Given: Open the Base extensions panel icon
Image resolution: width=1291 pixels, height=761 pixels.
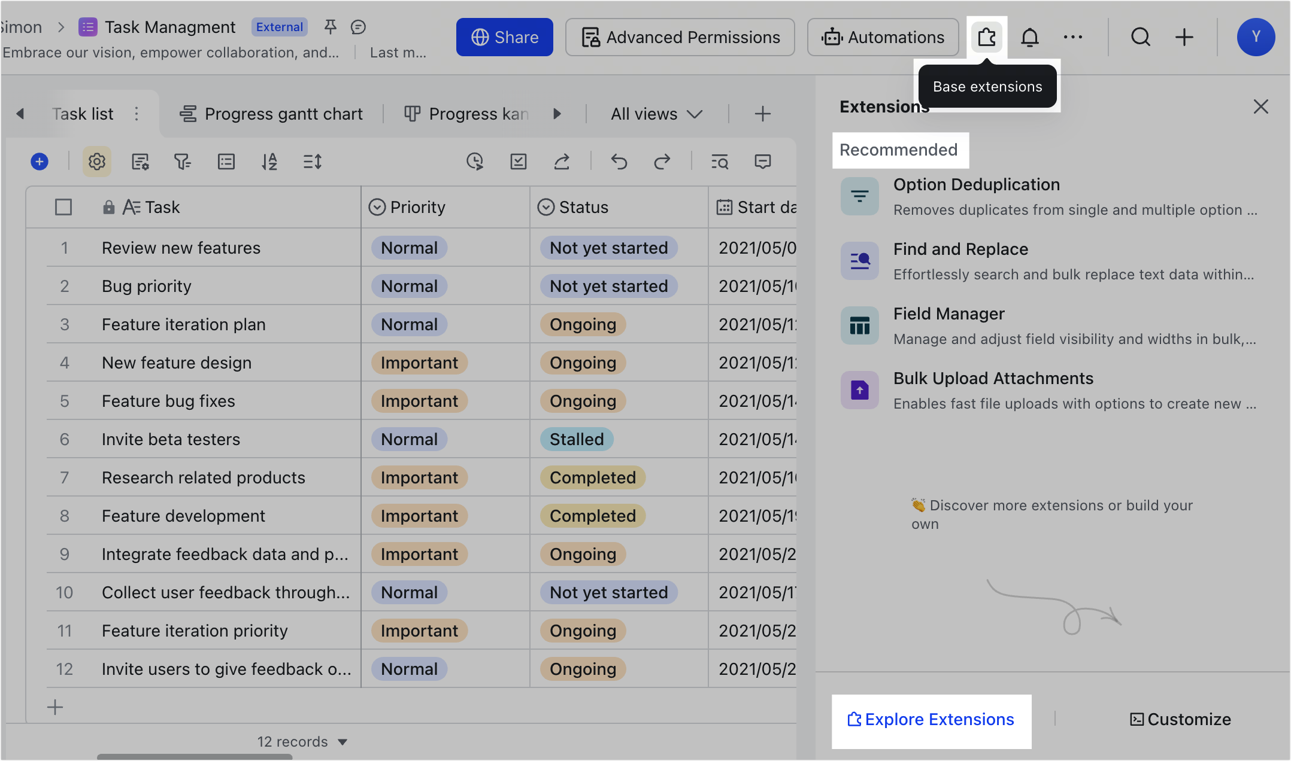Looking at the screenshot, I should [x=986, y=37].
